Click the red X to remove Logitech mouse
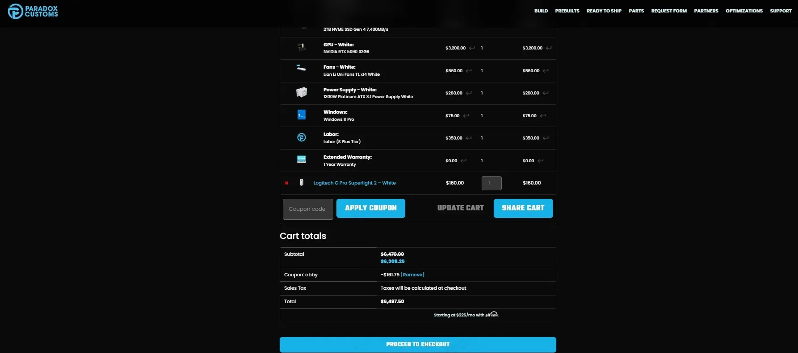 (286, 183)
